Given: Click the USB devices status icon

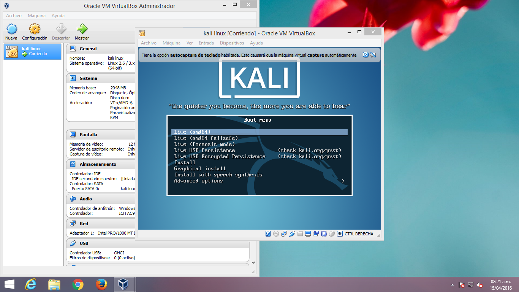Looking at the screenshot, I should tap(292, 234).
